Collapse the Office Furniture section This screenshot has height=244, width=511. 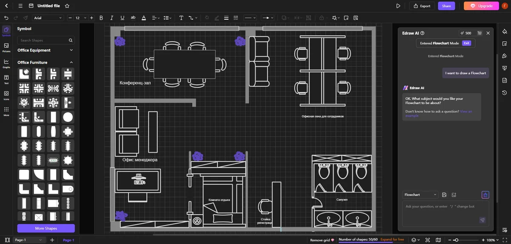[71, 63]
